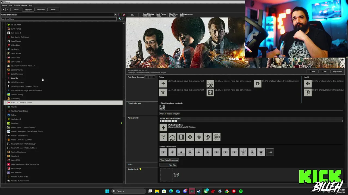Click the 67.7% fleur-de-lis achievement icon
348x195 pixels.
point(308,84)
